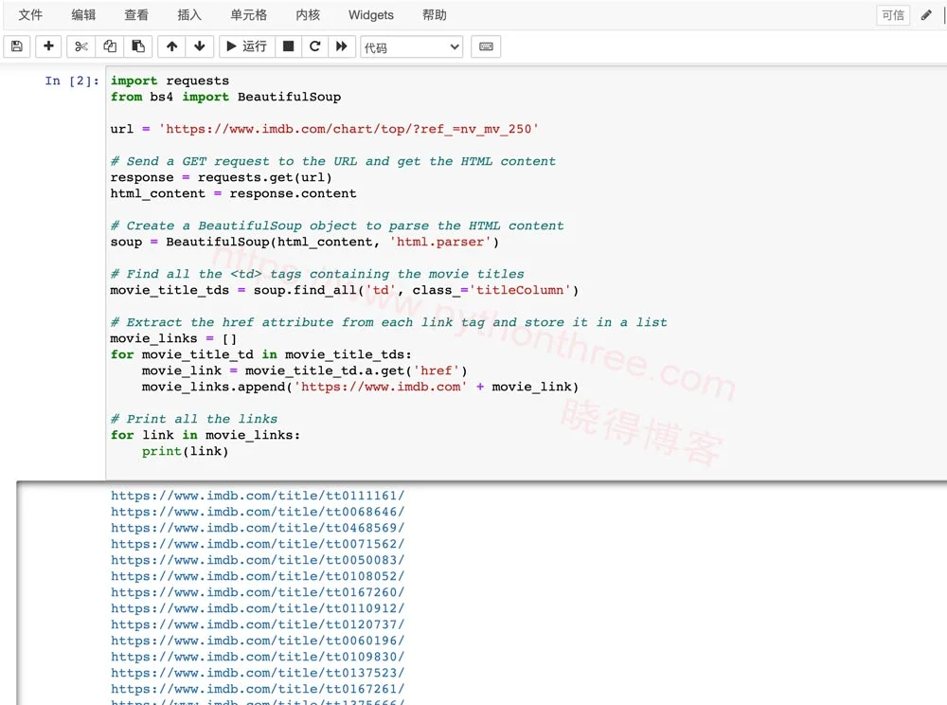Open the 文件 menu

click(31, 15)
